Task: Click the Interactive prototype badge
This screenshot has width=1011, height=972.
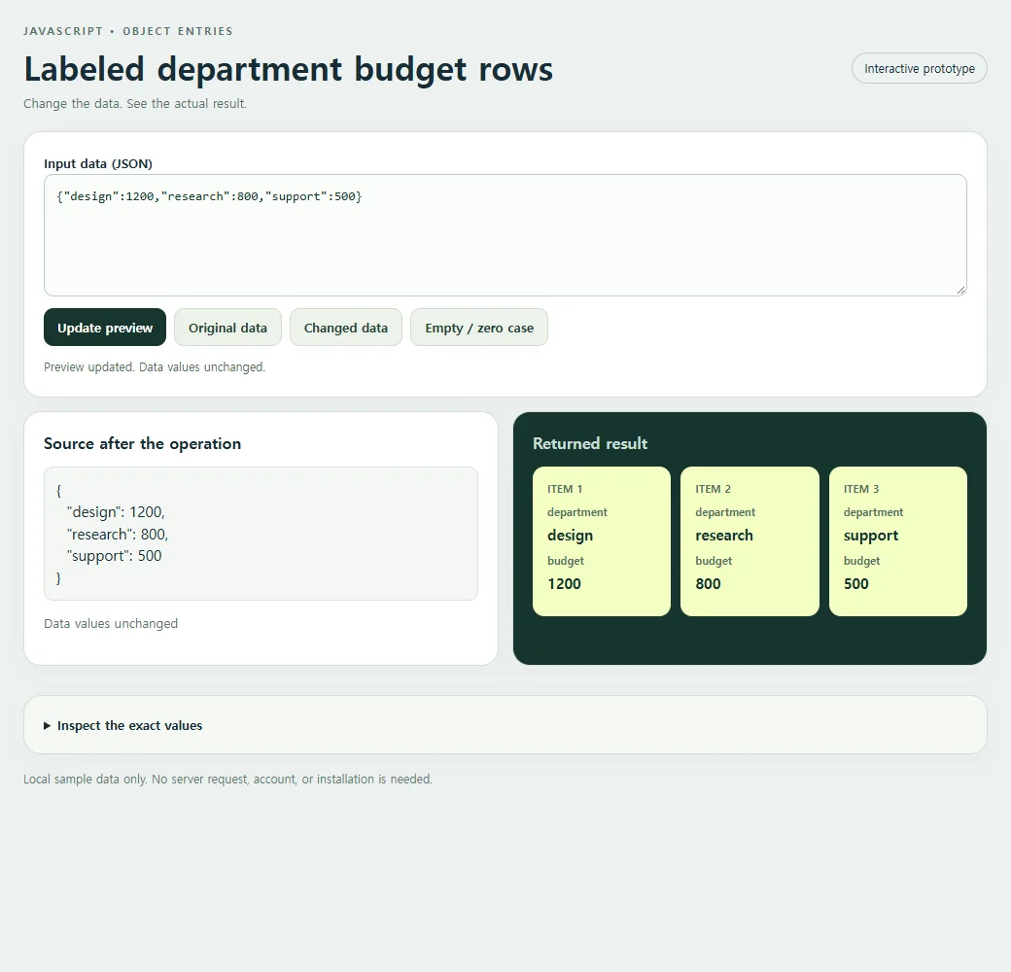Action: (x=920, y=68)
